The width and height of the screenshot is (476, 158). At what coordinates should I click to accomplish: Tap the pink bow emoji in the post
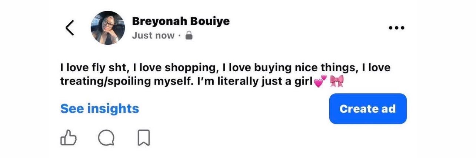point(337,81)
